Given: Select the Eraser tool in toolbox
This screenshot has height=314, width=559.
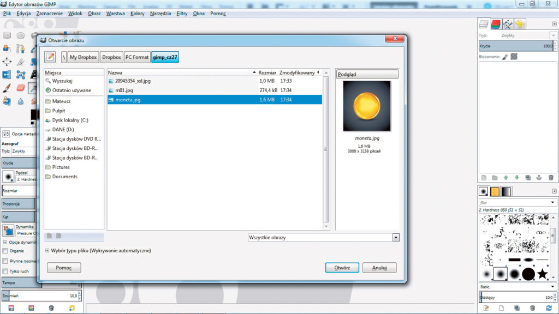Looking at the screenshot, I should [21, 87].
